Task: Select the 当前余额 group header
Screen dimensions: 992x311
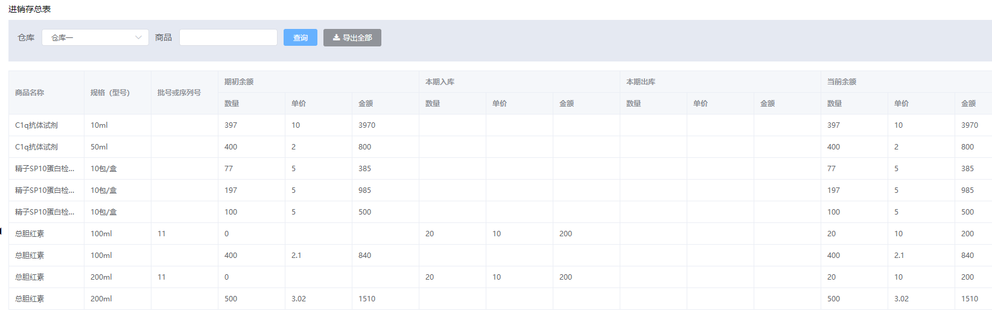Action: click(x=842, y=82)
